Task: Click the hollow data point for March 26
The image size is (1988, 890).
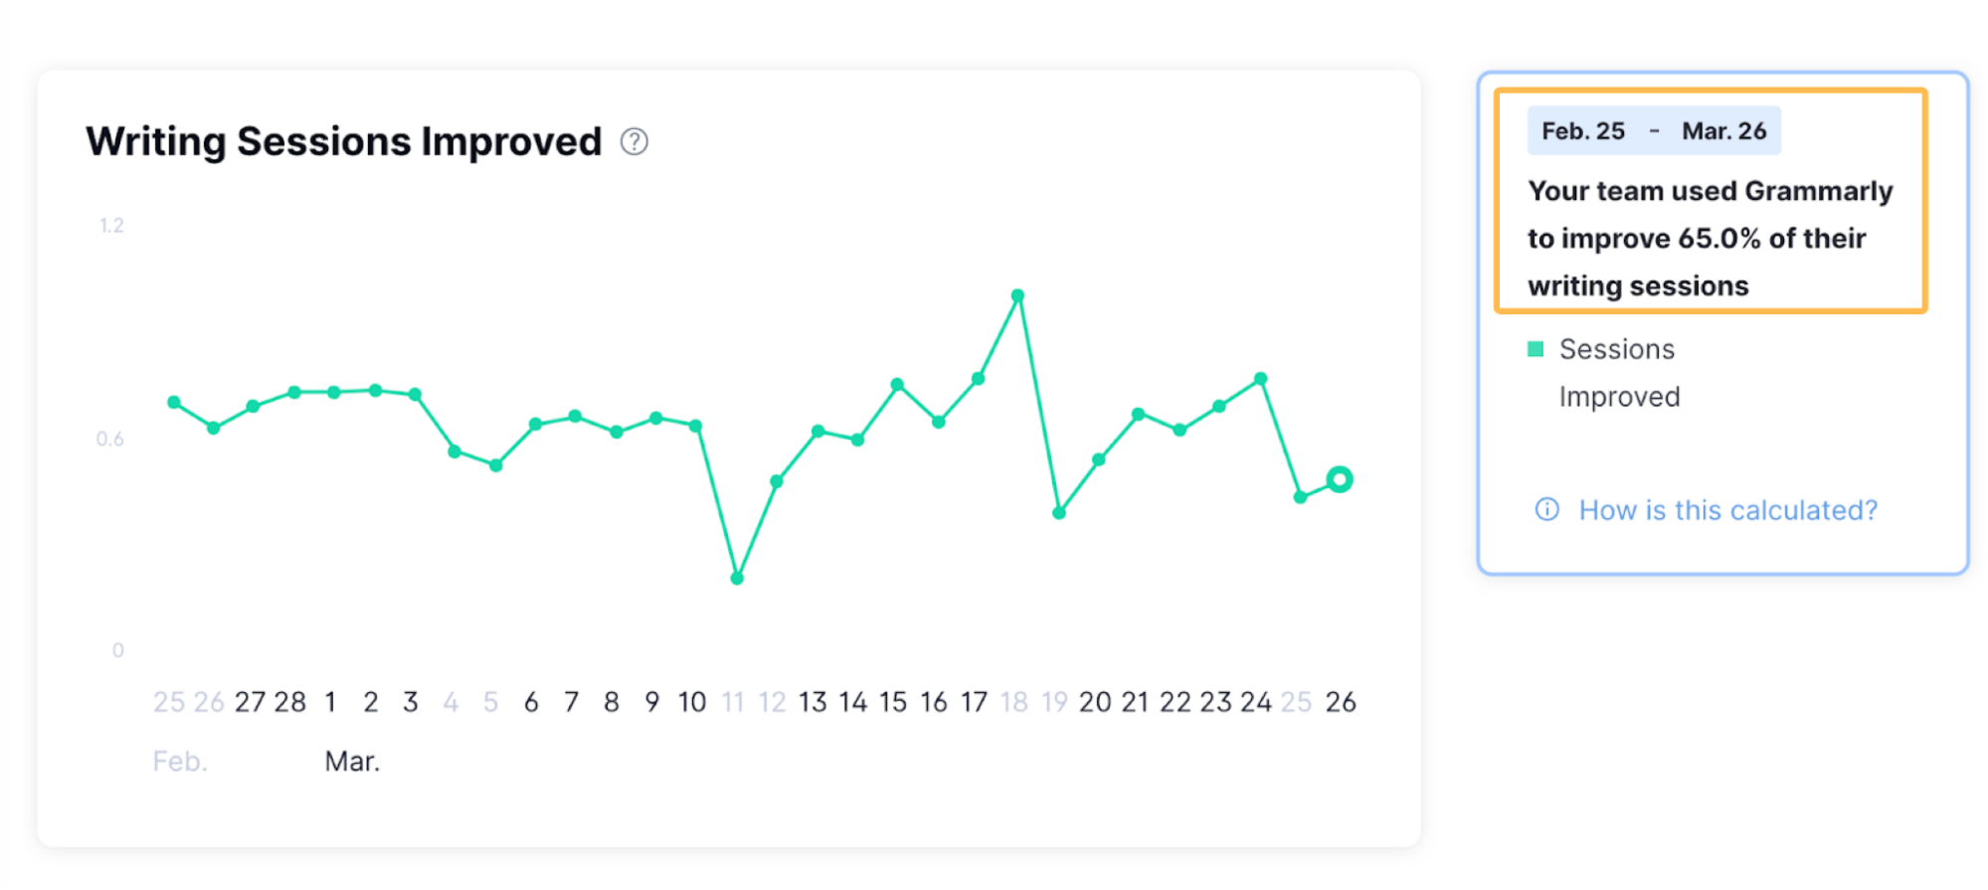Action: pos(1340,478)
